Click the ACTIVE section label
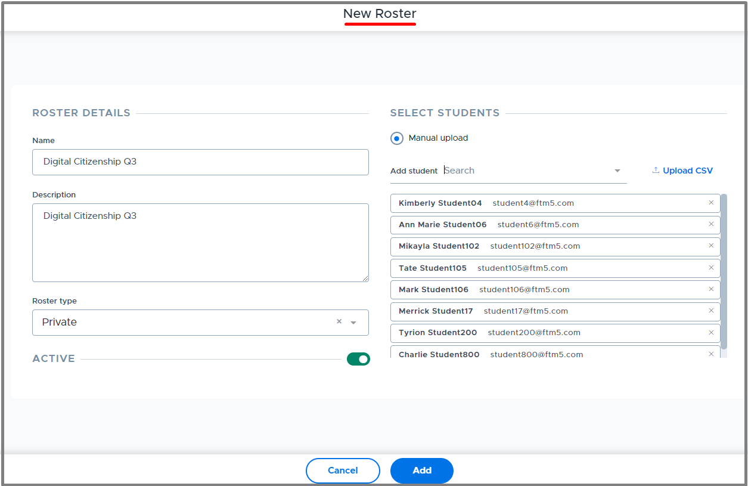This screenshot has height=486, width=748. click(x=54, y=358)
